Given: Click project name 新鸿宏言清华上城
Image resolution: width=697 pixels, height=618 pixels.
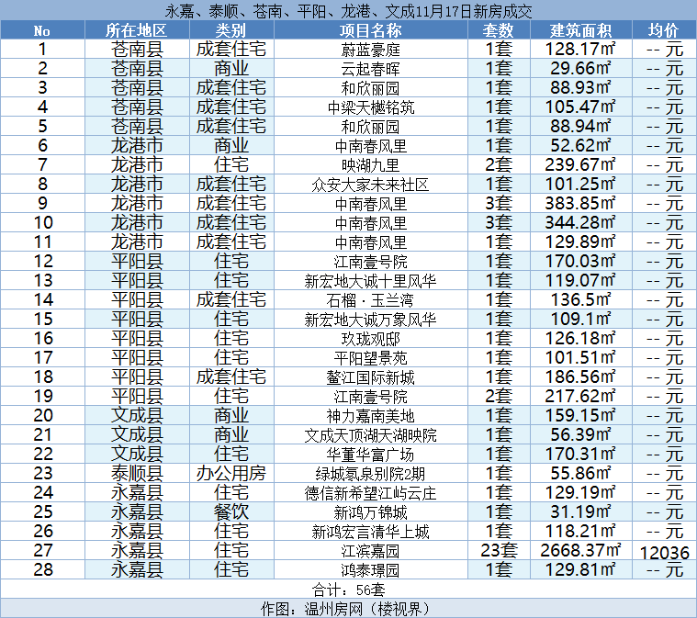Looking at the screenshot, I should coord(370,532).
